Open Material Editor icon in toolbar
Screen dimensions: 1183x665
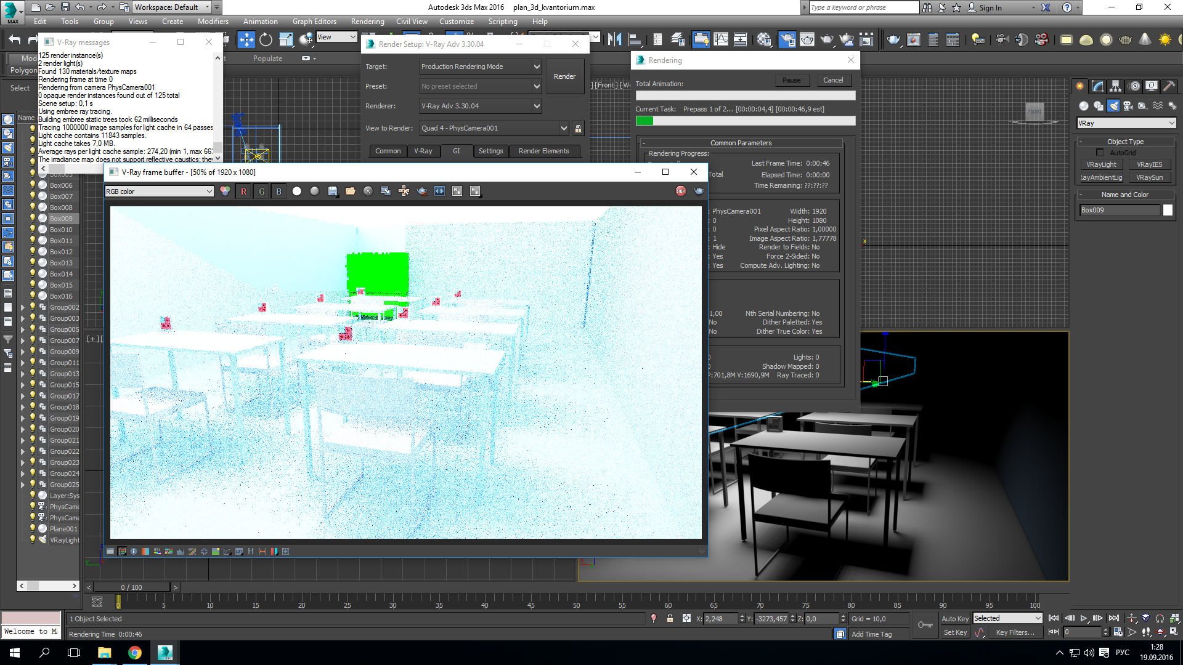click(764, 40)
